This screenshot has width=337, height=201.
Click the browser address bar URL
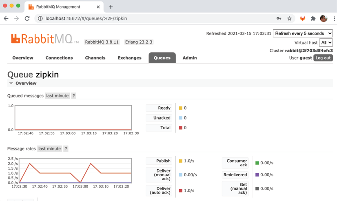tap(86, 18)
